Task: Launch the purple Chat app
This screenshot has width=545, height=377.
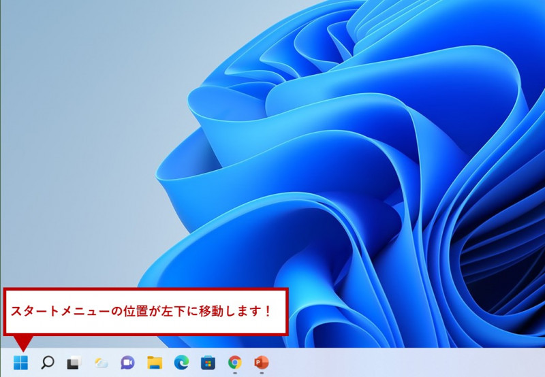Action: 127,363
